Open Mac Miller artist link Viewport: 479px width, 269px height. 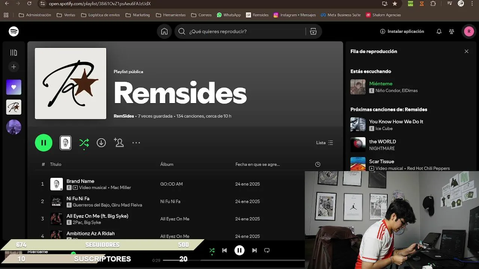(x=121, y=188)
